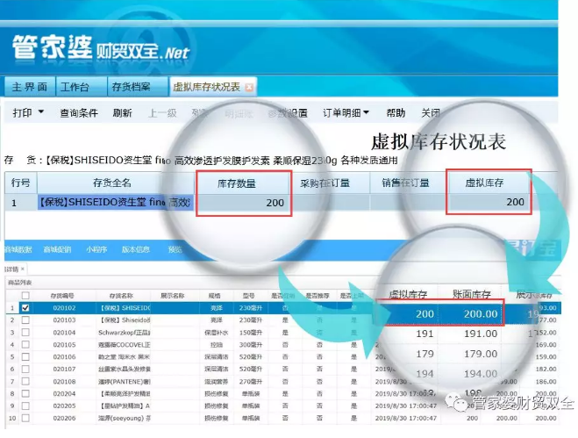Image resolution: width=578 pixels, height=438 pixels.
Task: Check the checkbox for item 020206
Action: 25,418
